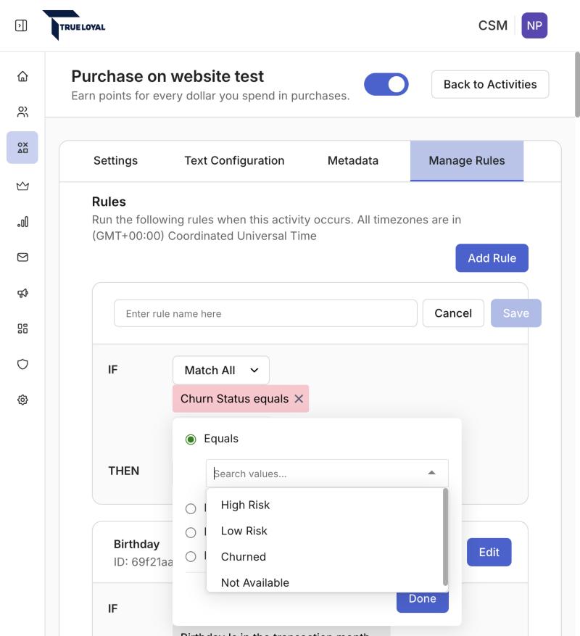Image resolution: width=580 pixels, height=636 pixels.
Task: Click Edit on the Birthday rule
Action: [489, 552]
